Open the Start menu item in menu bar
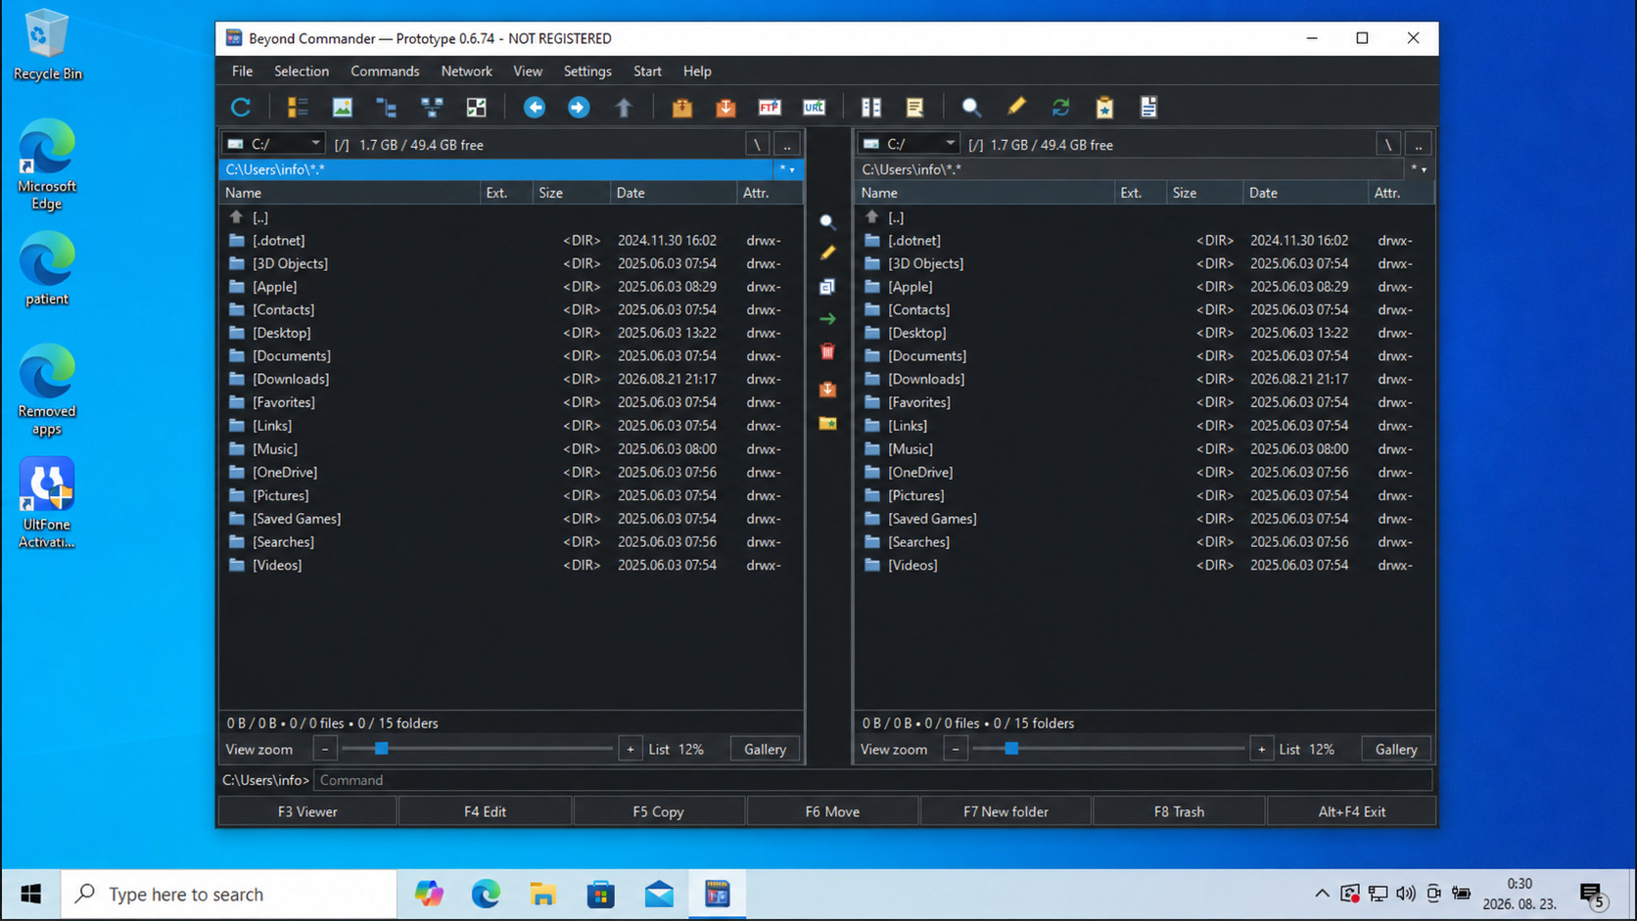Viewport: 1637px width, 921px height. pyautogui.click(x=647, y=71)
